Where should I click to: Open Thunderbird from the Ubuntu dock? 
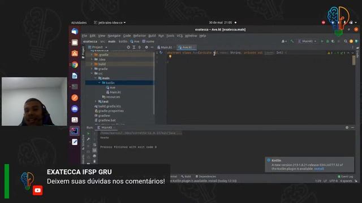coord(75,32)
